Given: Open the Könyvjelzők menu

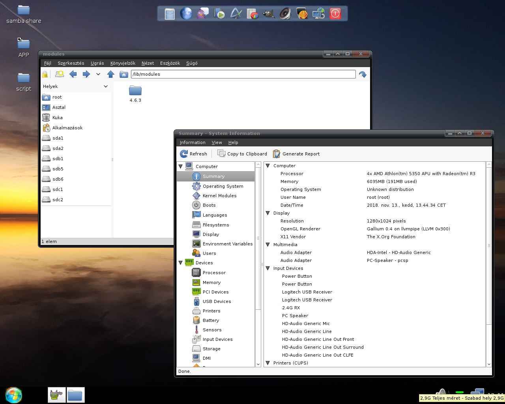Looking at the screenshot, I should coord(123,63).
